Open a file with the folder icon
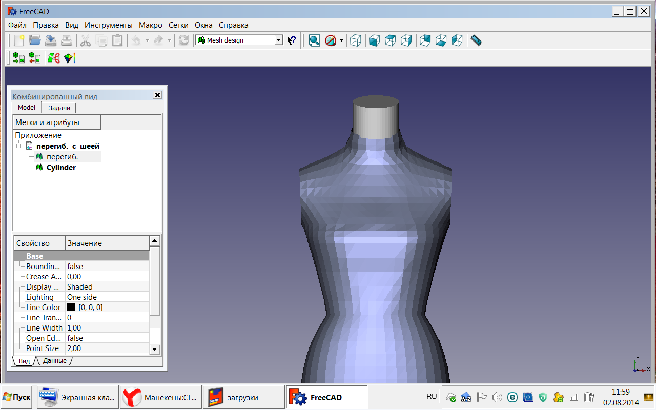The image size is (656, 410). coord(35,40)
